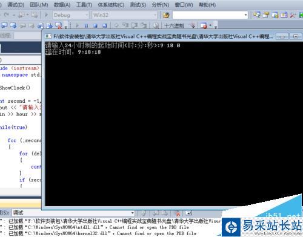Toggle word wrap in output panel
This screenshot has height=237, width=303.
coord(189,213)
